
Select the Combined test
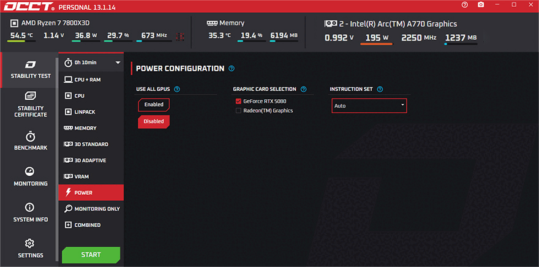[91, 225]
